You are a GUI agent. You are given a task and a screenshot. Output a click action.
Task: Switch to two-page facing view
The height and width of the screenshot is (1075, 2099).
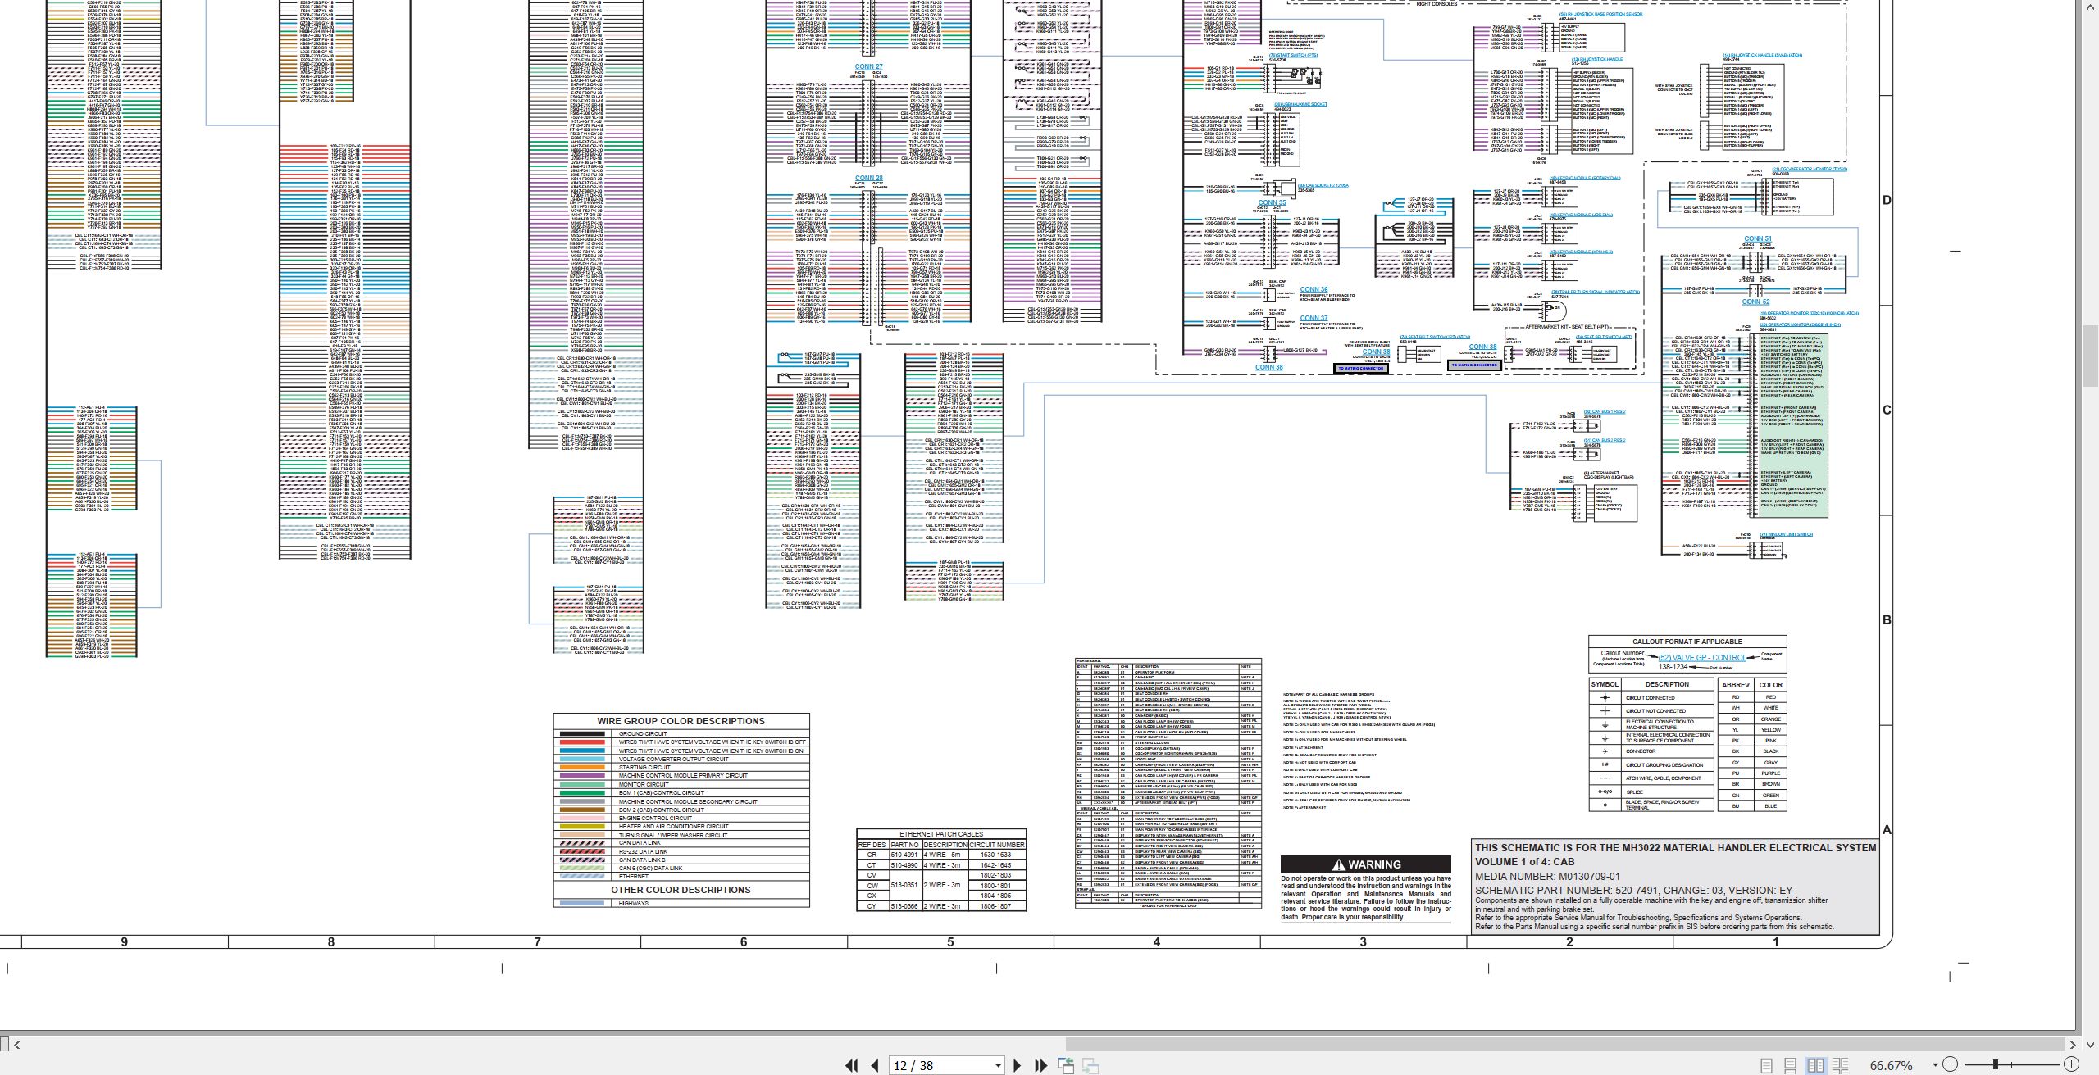point(1816,1065)
